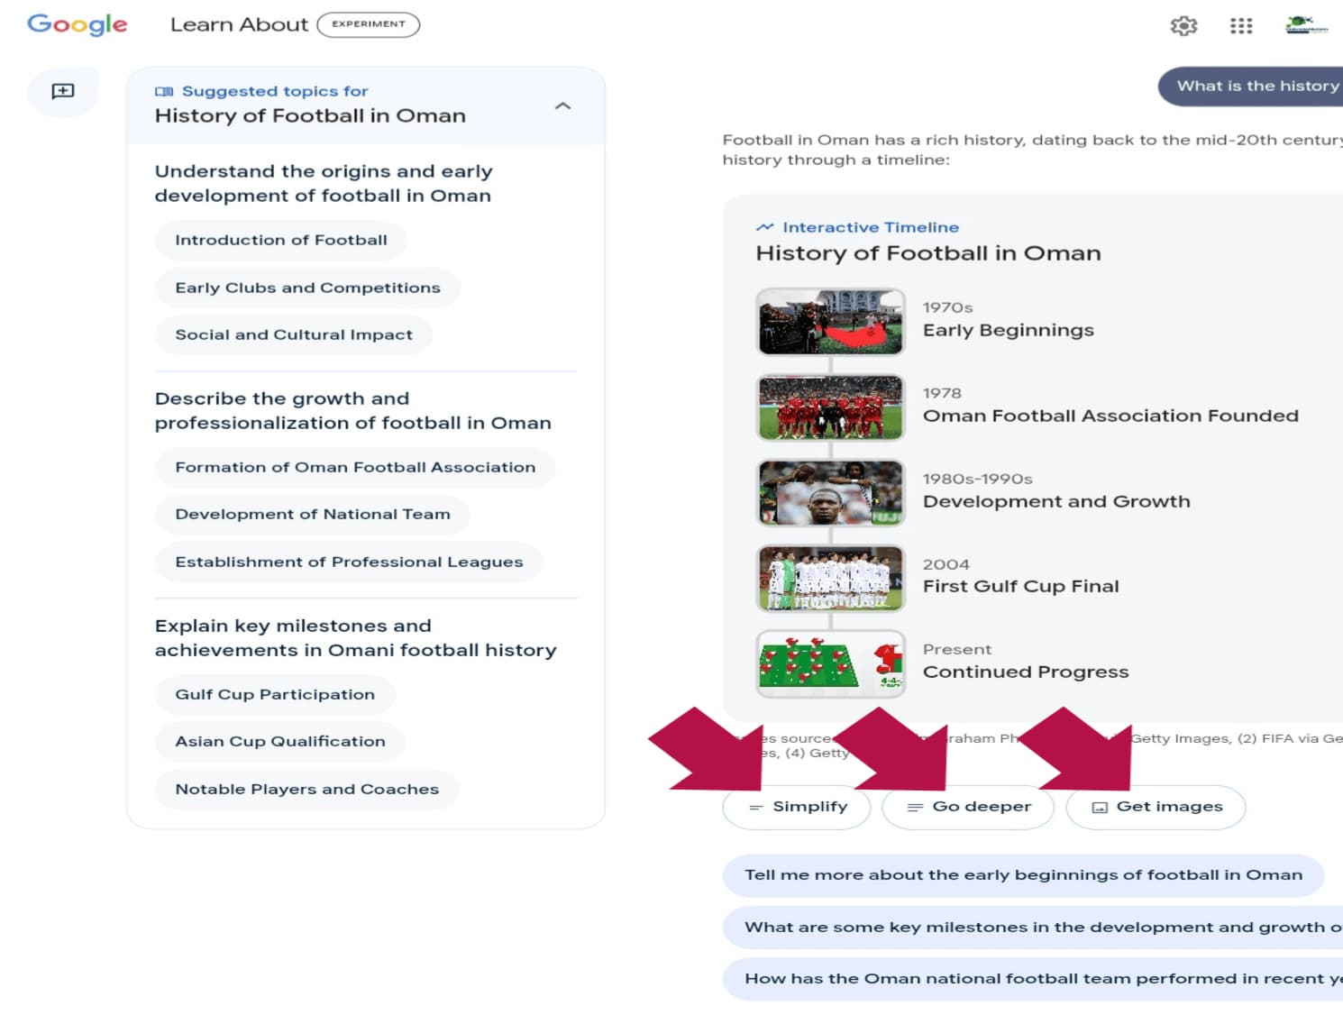Image resolution: width=1343 pixels, height=1024 pixels.
Task: Collapse the Suggested topics panel
Action: pyautogui.click(x=564, y=105)
